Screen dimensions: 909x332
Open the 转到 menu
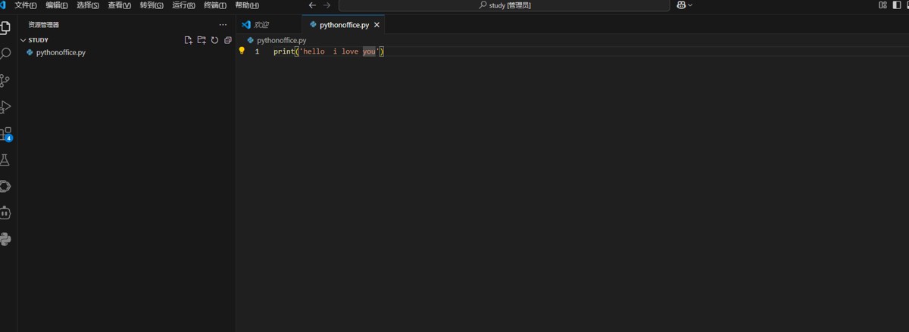pos(151,5)
